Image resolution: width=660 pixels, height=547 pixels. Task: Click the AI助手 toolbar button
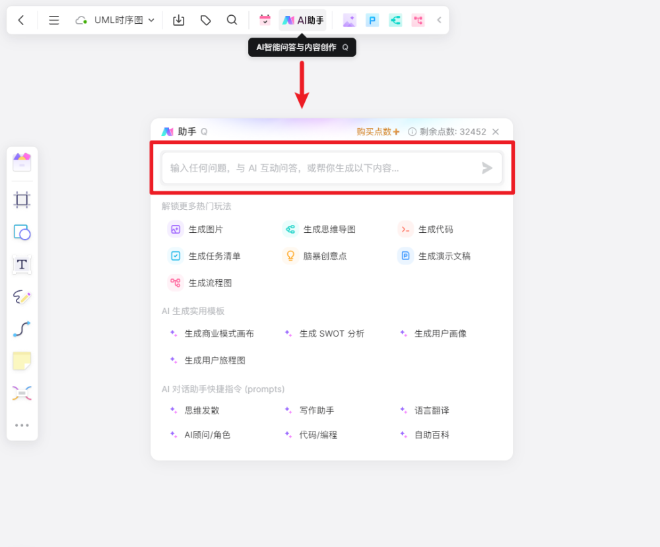pos(303,20)
